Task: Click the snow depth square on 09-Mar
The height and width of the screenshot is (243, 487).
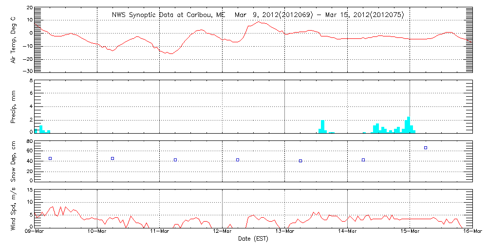Action: [50, 158]
